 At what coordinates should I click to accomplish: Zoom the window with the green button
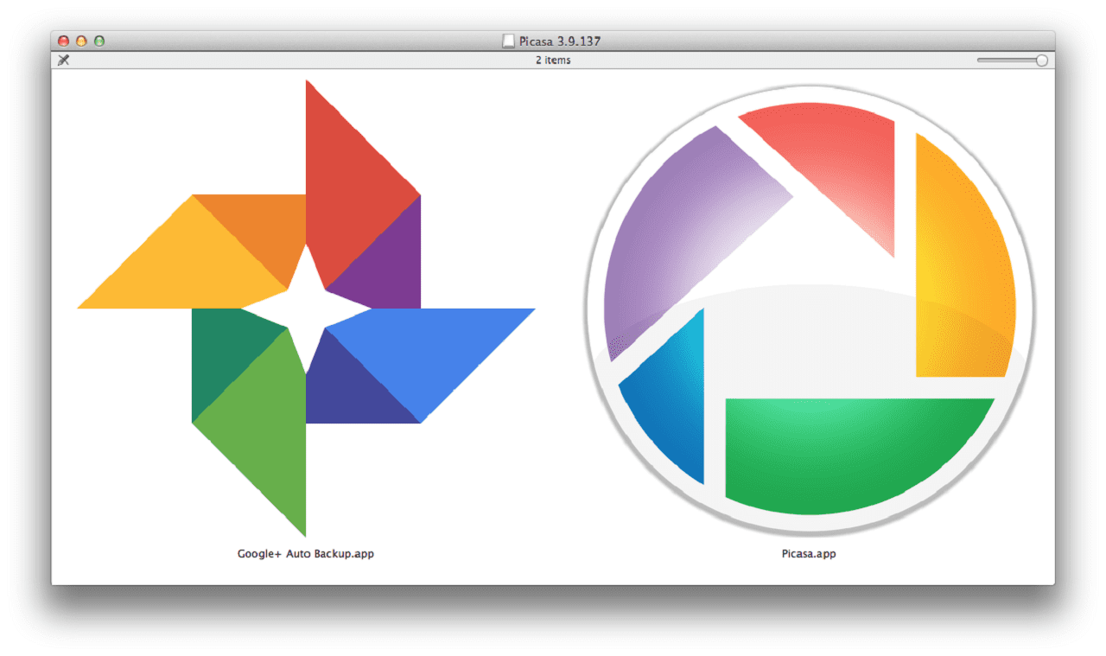(x=99, y=41)
